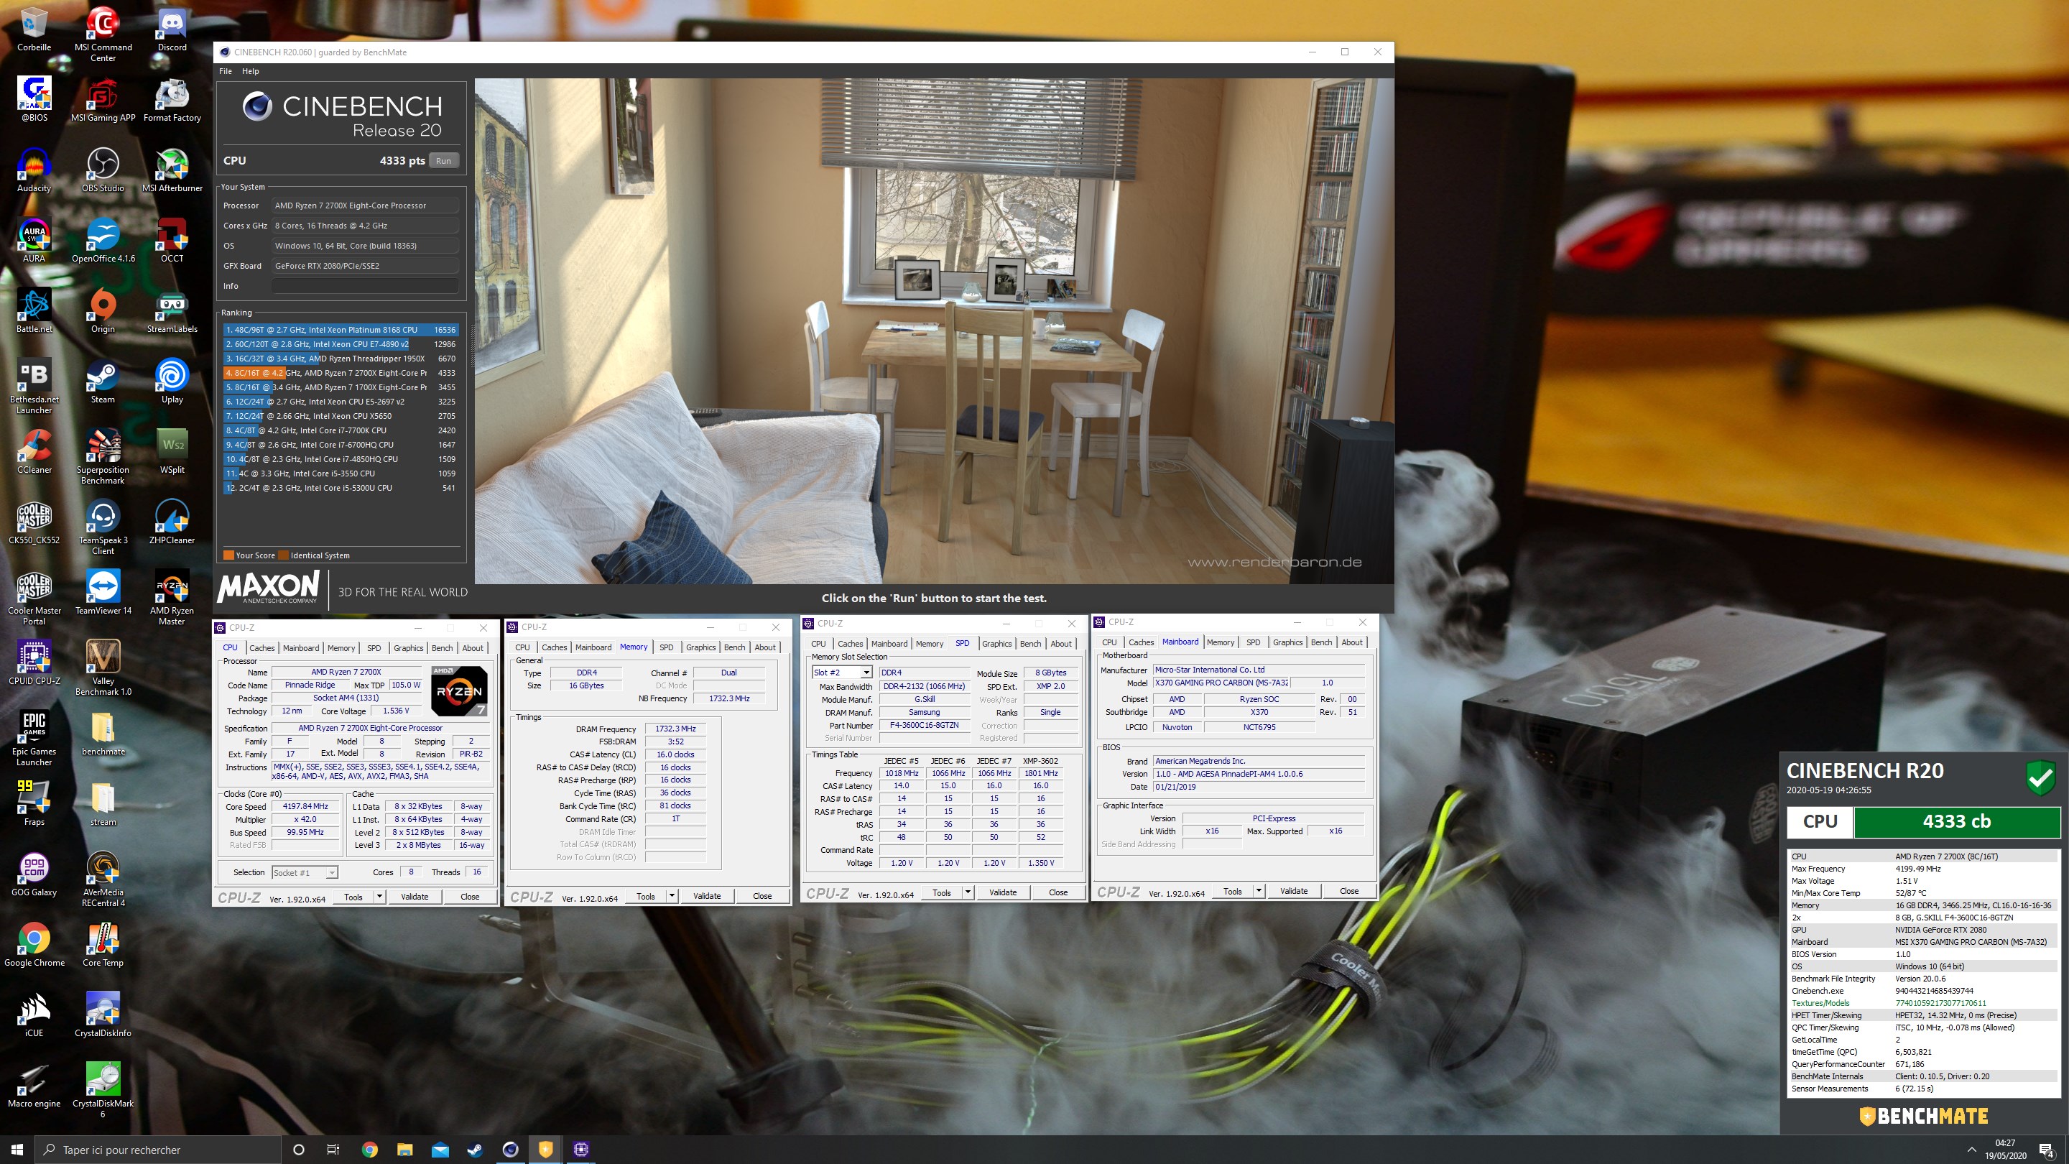
Task: Open MSI Afterburner shortcut
Action: click(172, 170)
